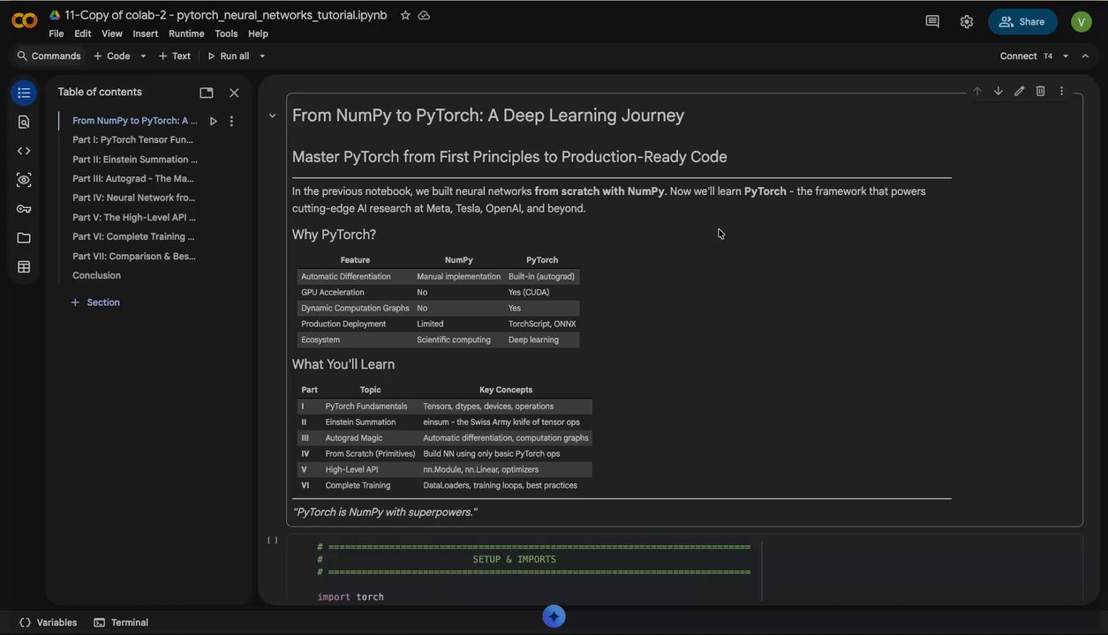Go to Part VI: Complete Training
Screen dimensions: 1108x635
[133, 236]
